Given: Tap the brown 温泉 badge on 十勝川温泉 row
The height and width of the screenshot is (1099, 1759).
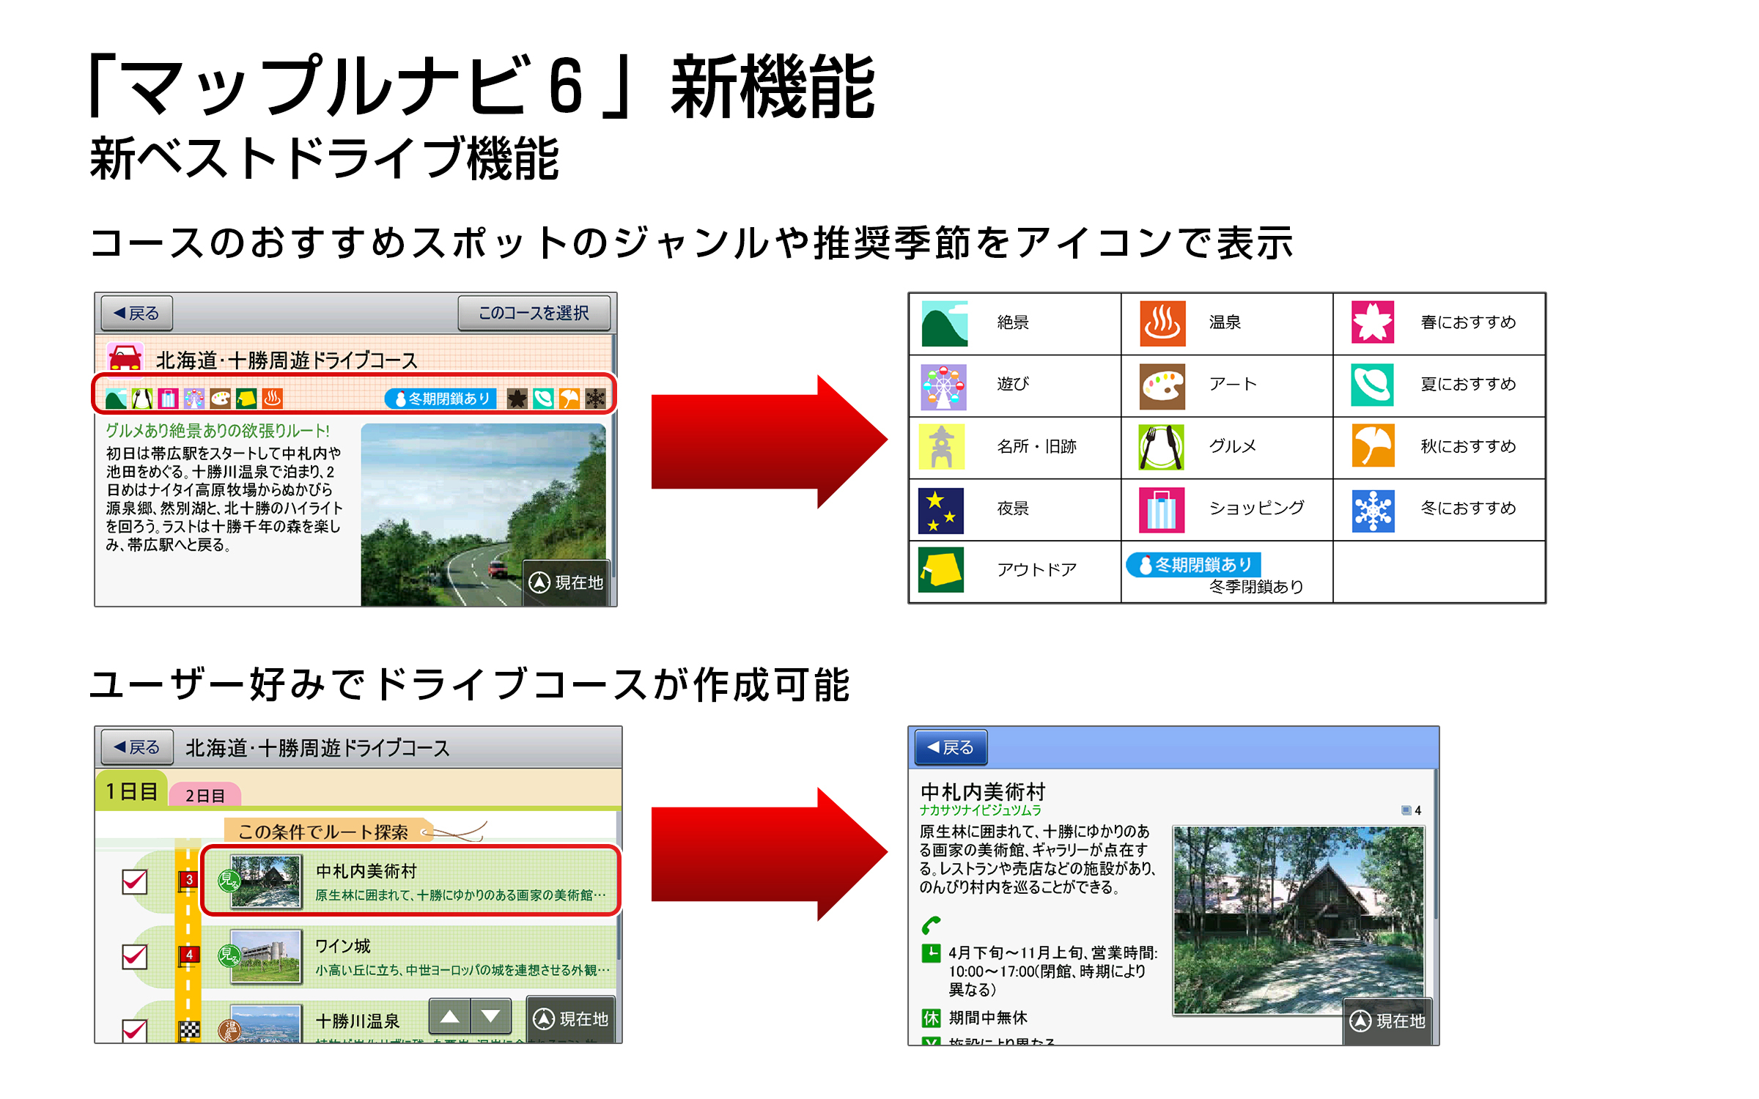Looking at the screenshot, I should click(x=229, y=1030).
